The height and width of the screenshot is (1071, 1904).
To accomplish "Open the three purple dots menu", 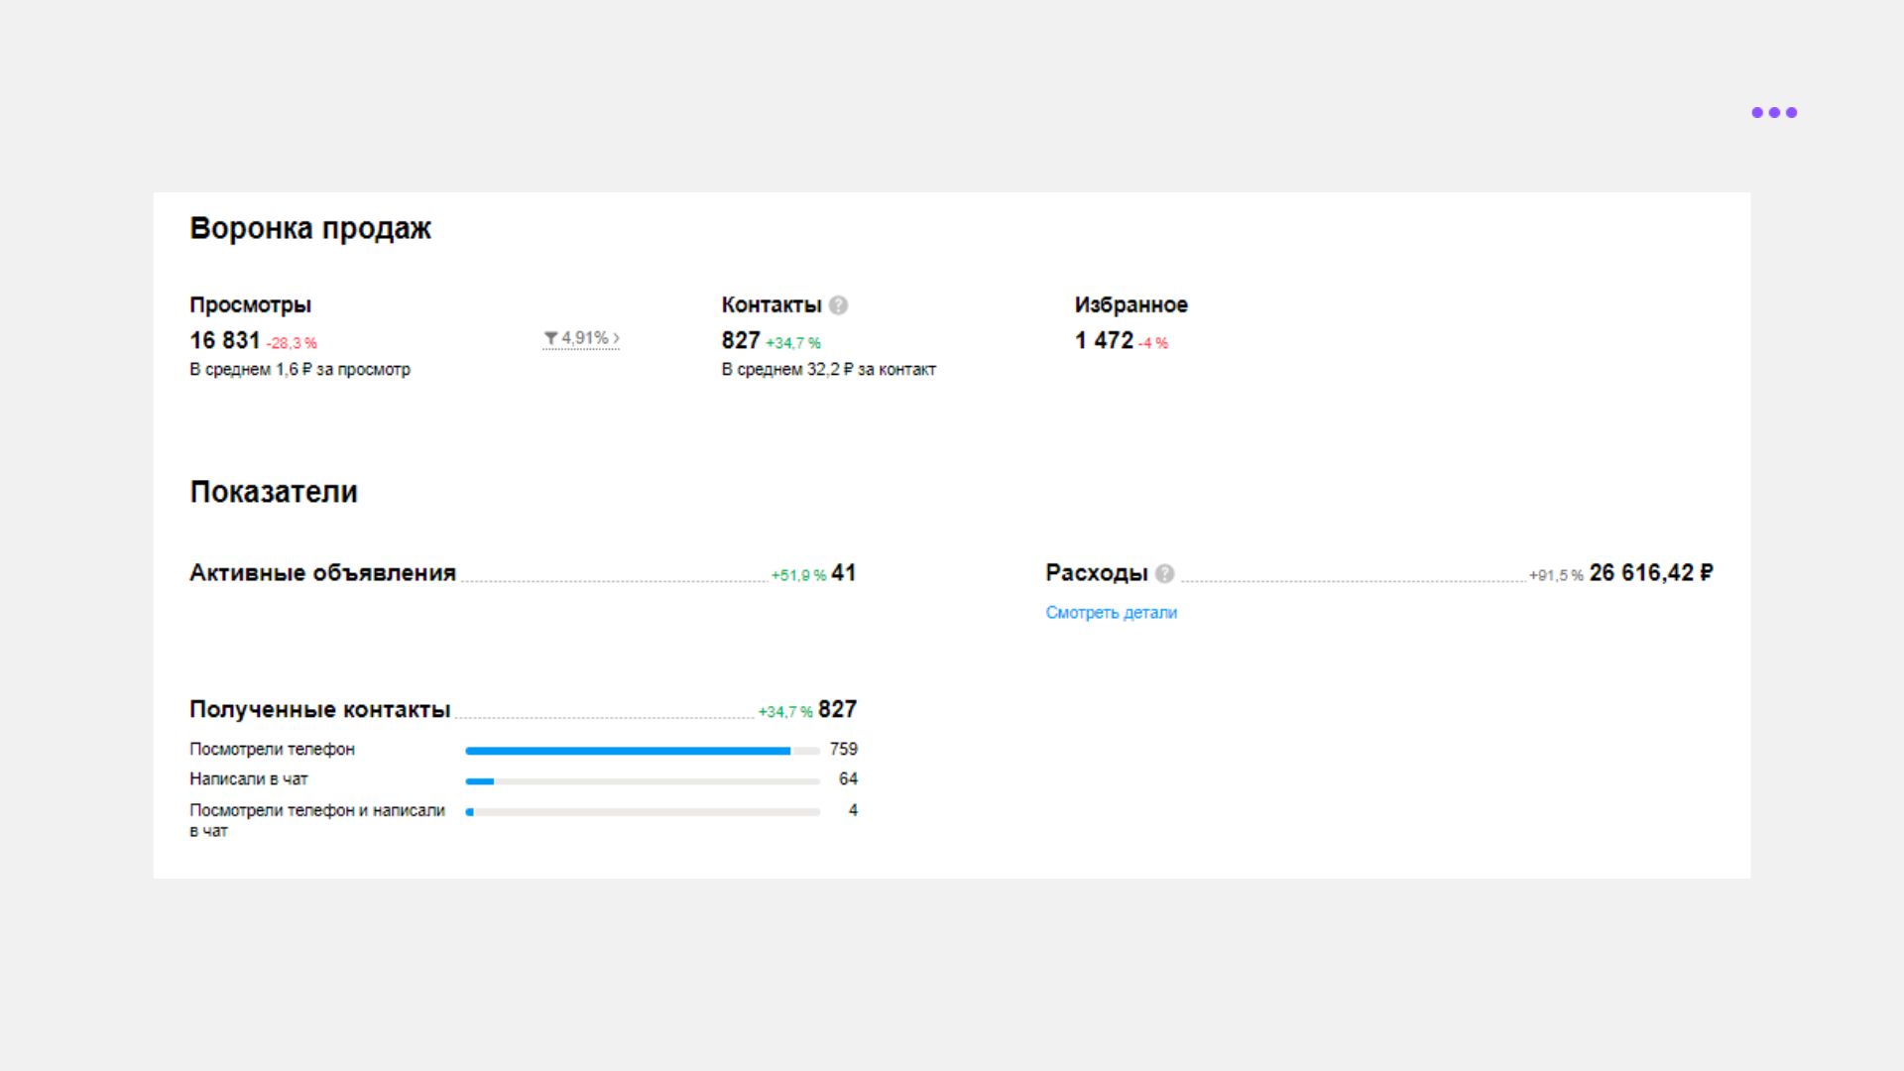I will click(1774, 112).
